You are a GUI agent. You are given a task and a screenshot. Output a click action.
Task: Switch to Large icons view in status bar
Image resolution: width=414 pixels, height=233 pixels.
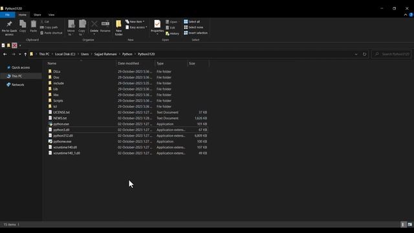[x=409, y=225]
